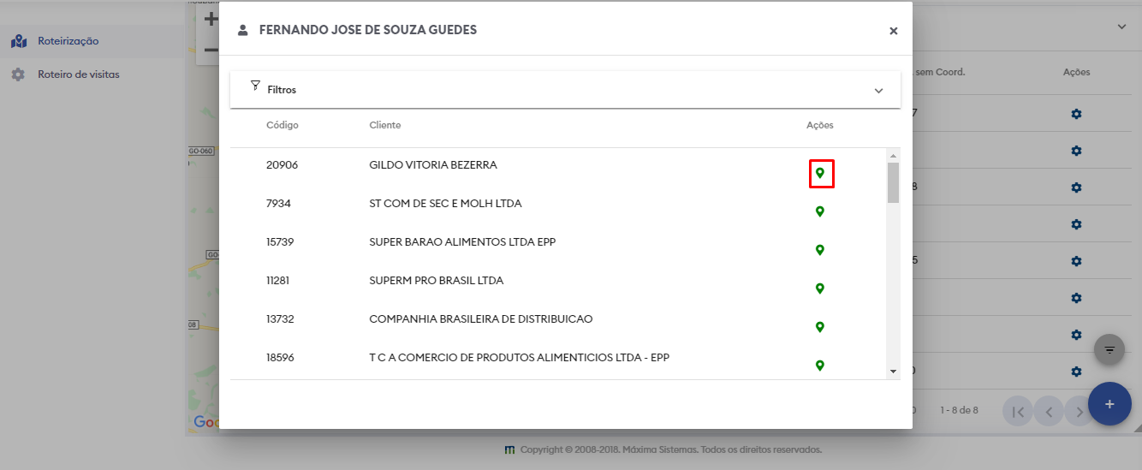Image resolution: width=1142 pixels, height=470 pixels.
Task: Click scrollbar down arrow in client list
Action: (893, 372)
